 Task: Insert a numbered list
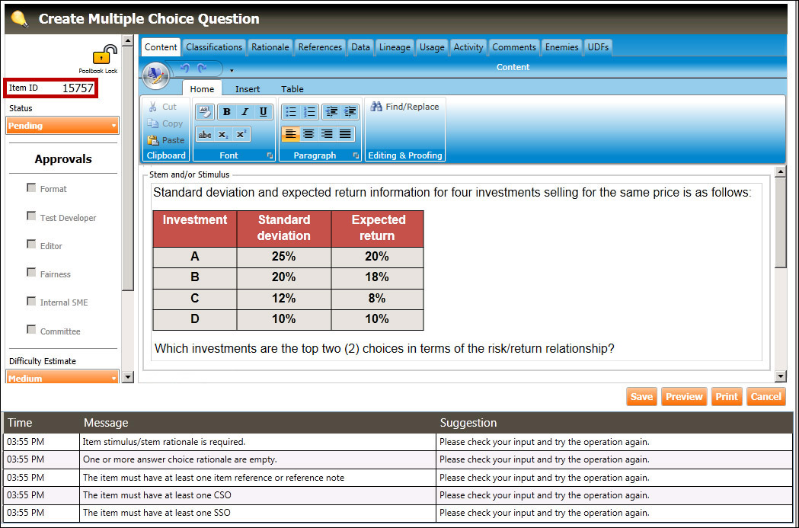(x=309, y=112)
